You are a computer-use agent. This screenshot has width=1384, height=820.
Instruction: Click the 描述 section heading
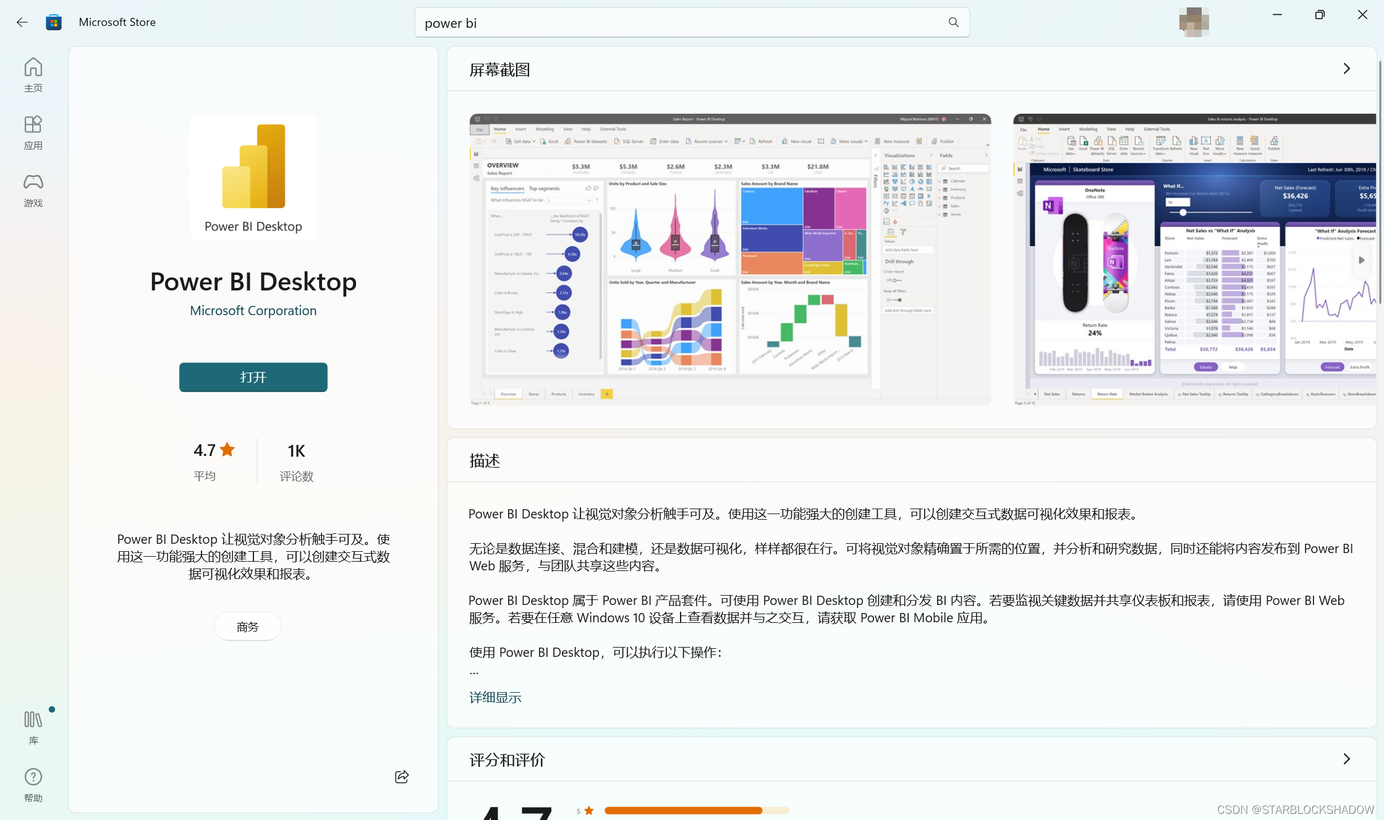tap(484, 460)
